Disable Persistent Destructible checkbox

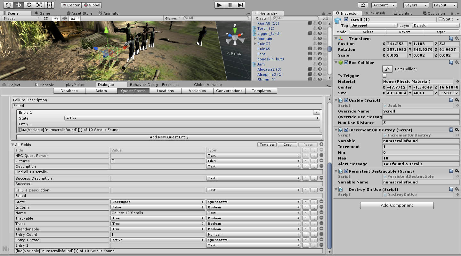(x=346, y=171)
